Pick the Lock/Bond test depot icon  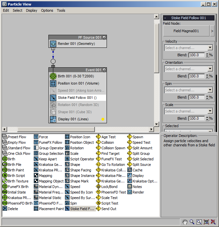[x=98, y=187]
